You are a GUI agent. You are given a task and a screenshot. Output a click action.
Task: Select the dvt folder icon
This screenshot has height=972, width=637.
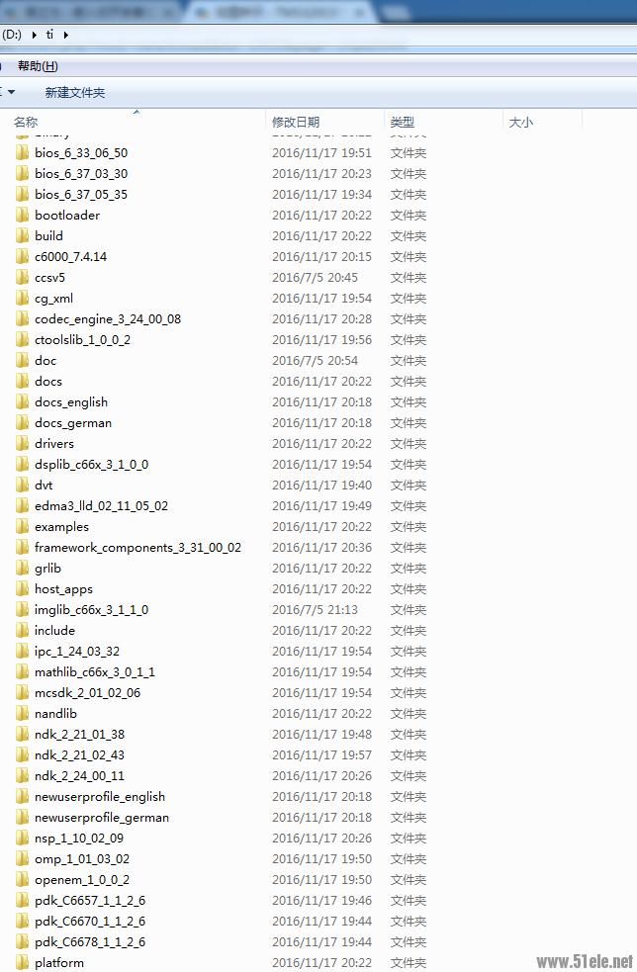(23, 485)
